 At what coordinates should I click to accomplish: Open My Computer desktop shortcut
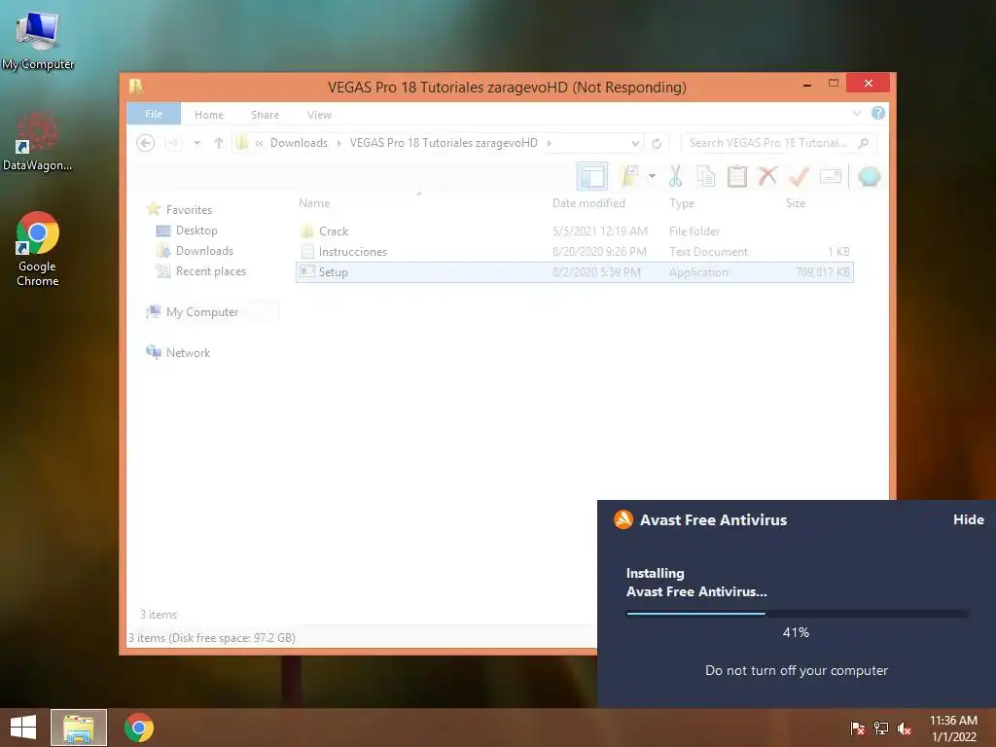point(38,40)
